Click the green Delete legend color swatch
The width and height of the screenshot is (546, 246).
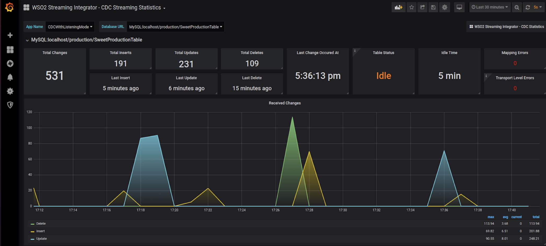click(32, 224)
